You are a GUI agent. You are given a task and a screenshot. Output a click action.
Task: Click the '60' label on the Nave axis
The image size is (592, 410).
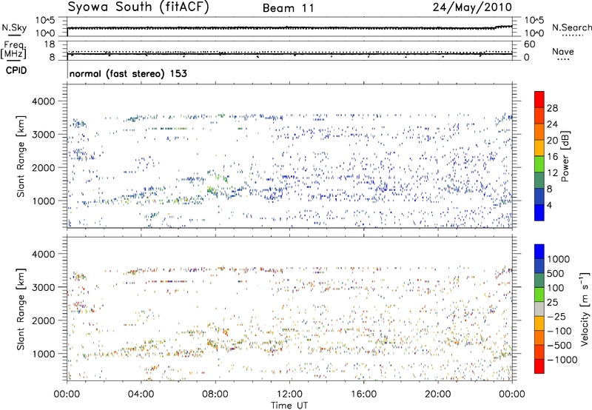point(529,44)
